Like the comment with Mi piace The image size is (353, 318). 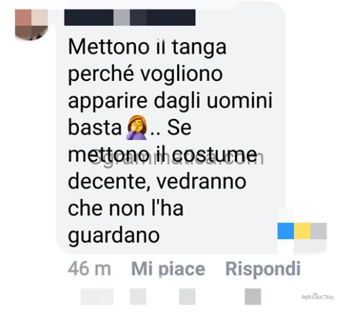[168, 268]
